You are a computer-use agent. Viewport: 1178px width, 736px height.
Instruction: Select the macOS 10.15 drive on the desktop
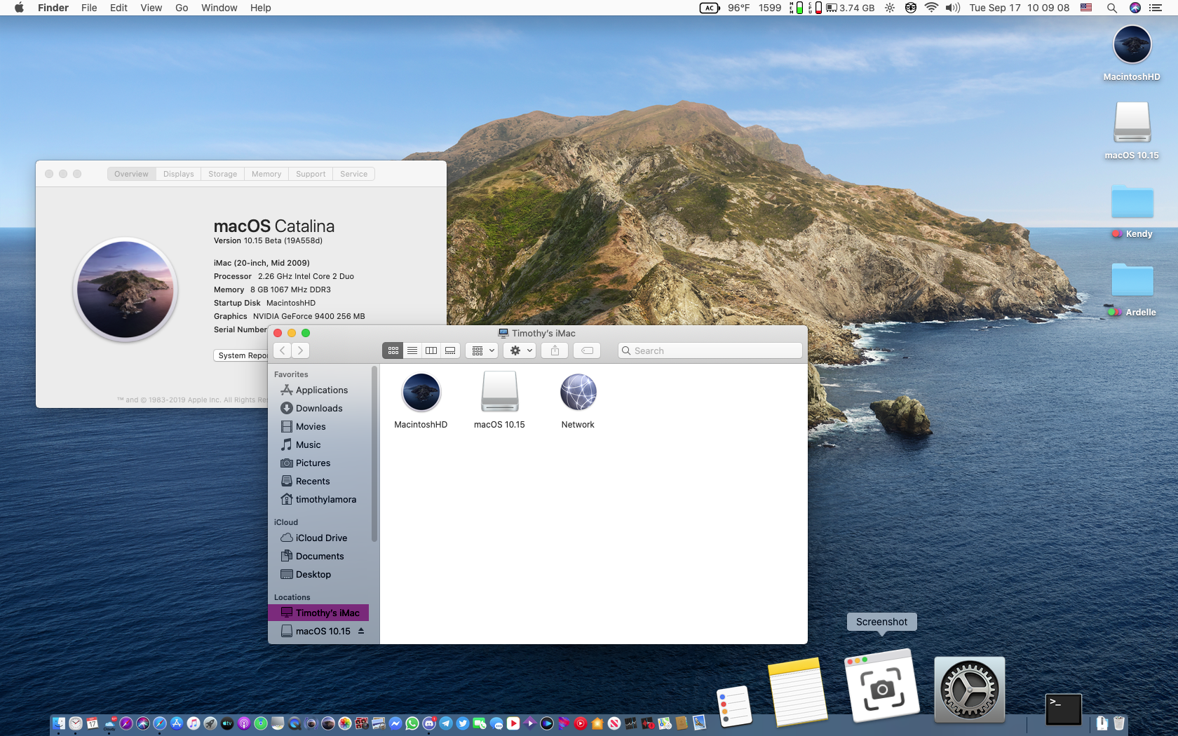coord(1132,123)
